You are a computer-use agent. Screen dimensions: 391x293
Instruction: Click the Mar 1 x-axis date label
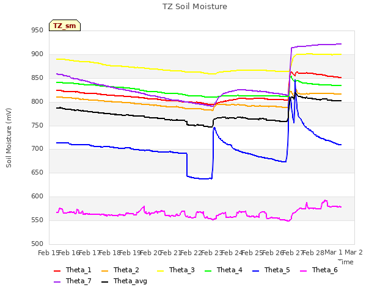coord(334,252)
